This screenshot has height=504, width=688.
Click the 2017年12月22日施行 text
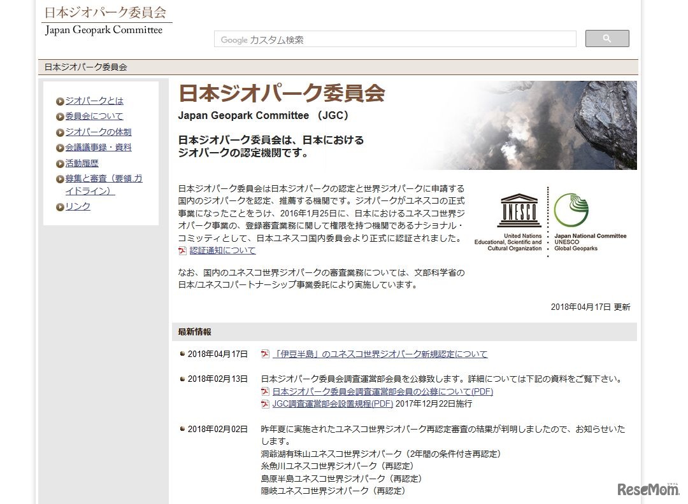(434, 403)
